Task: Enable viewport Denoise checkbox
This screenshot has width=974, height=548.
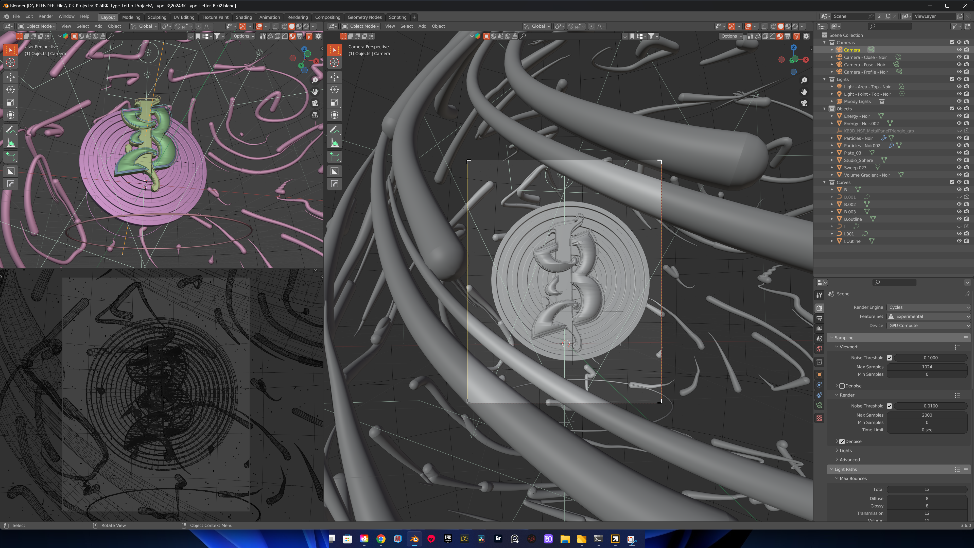Action: pos(842,386)
